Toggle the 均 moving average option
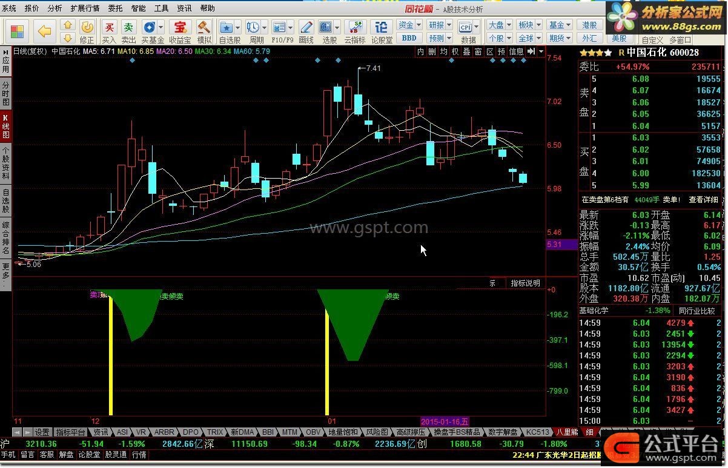728x468 pixels. pyautogui.click(x=444, y=51)
